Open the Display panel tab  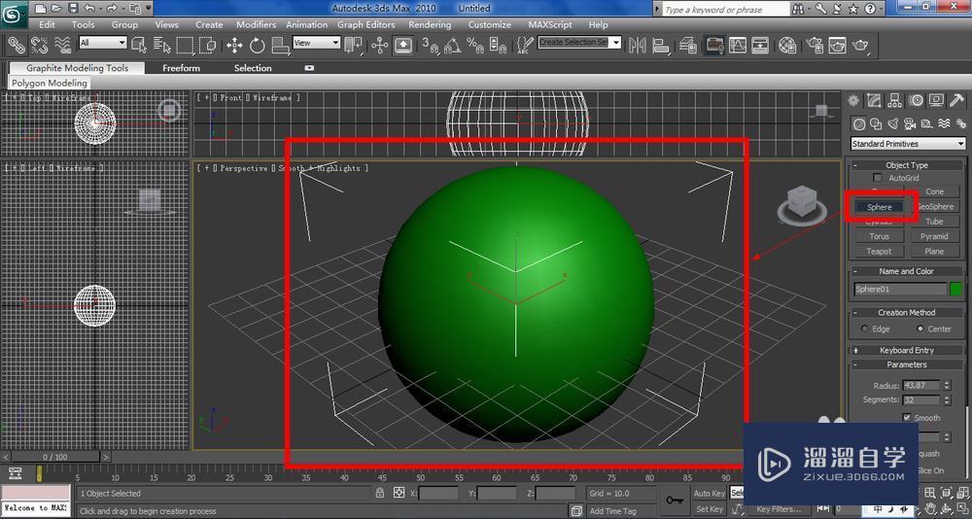pyautogui.click(x=936, y=100)
